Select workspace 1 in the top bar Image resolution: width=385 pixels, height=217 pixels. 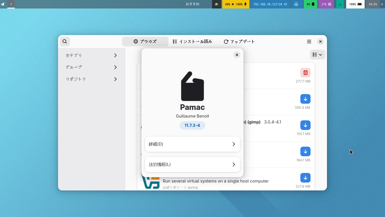coord(11,4)
